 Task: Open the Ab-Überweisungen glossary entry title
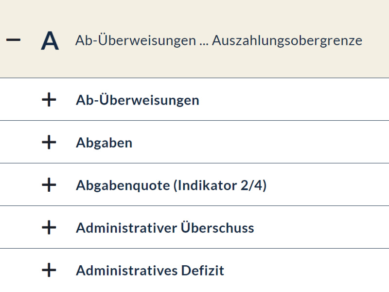click(137, 100)
